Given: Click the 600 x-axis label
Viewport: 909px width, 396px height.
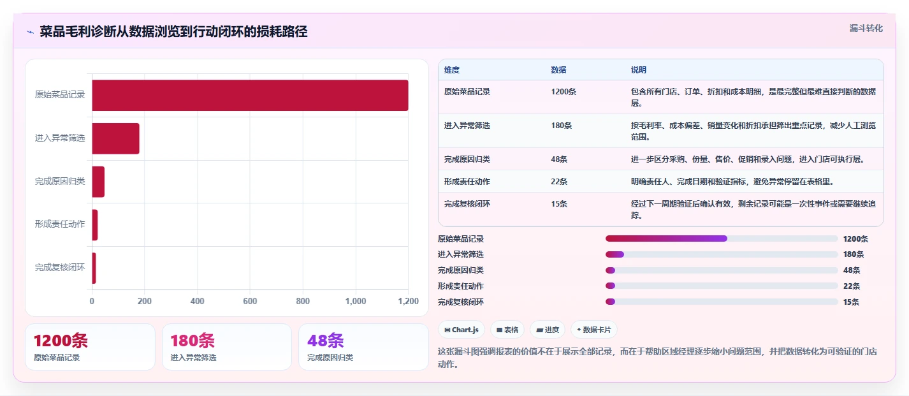Looking at the screenshot, I should pyautogui.click(x=250, y=301).
